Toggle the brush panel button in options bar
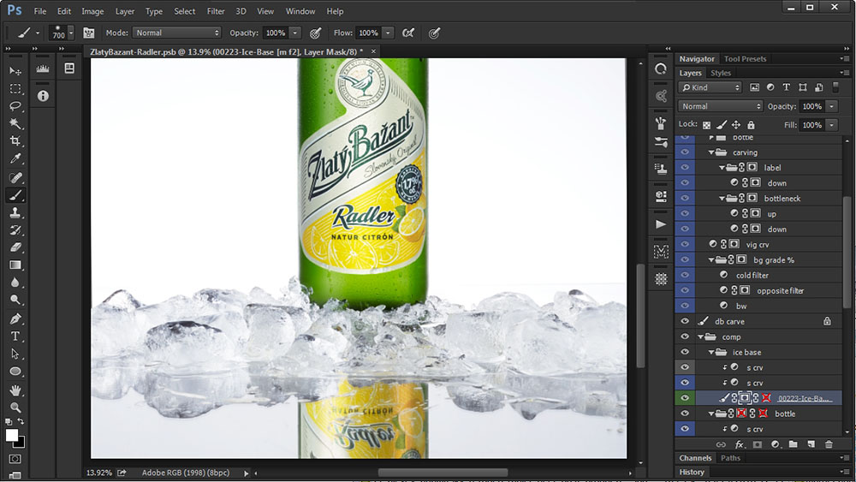 [x=88, y=33]
